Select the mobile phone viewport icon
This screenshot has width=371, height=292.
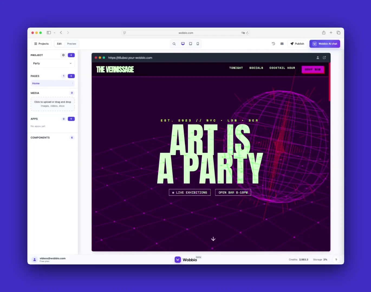tap(198, 44)
